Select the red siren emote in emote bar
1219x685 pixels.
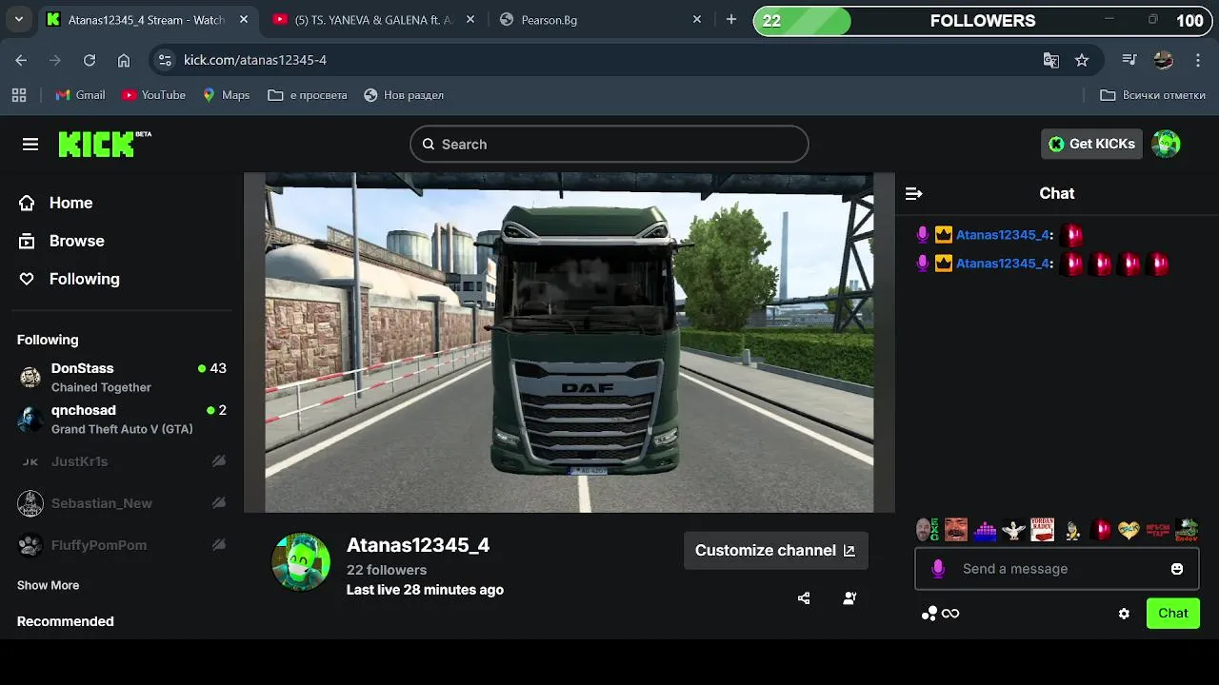point(1100,530)
